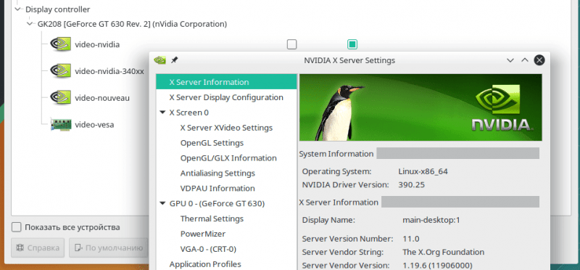Viewport: 580px width, 270px height.
Task: Select the video-vesa driver label
Action: pyautogui.click(x=94, y=125)
